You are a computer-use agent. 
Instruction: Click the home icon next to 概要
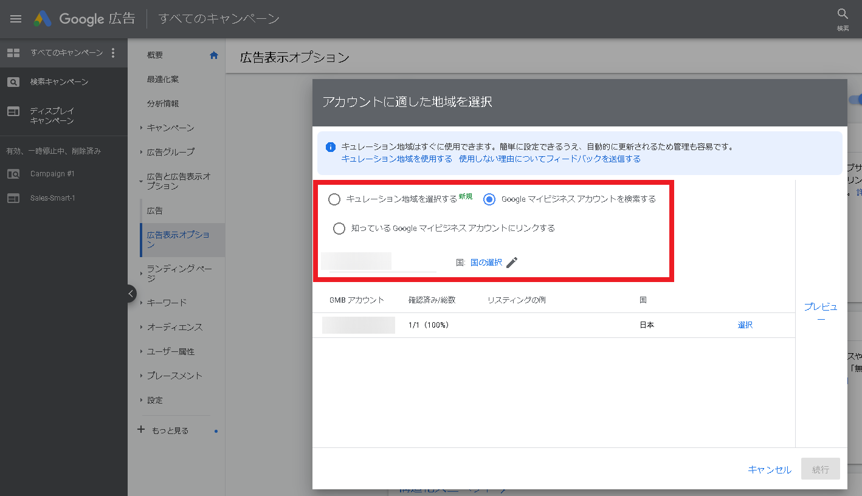click(x=214, y=55)
